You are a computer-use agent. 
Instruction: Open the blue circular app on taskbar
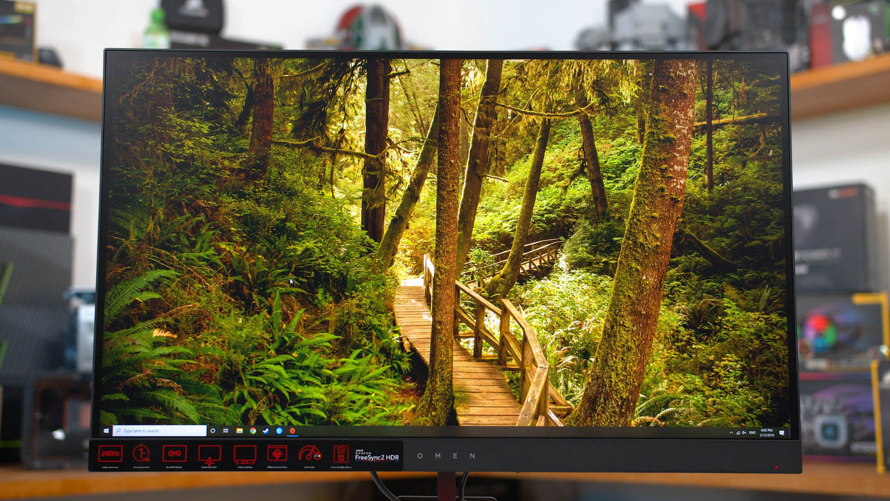pyautogui.click(x=279, y=431)
